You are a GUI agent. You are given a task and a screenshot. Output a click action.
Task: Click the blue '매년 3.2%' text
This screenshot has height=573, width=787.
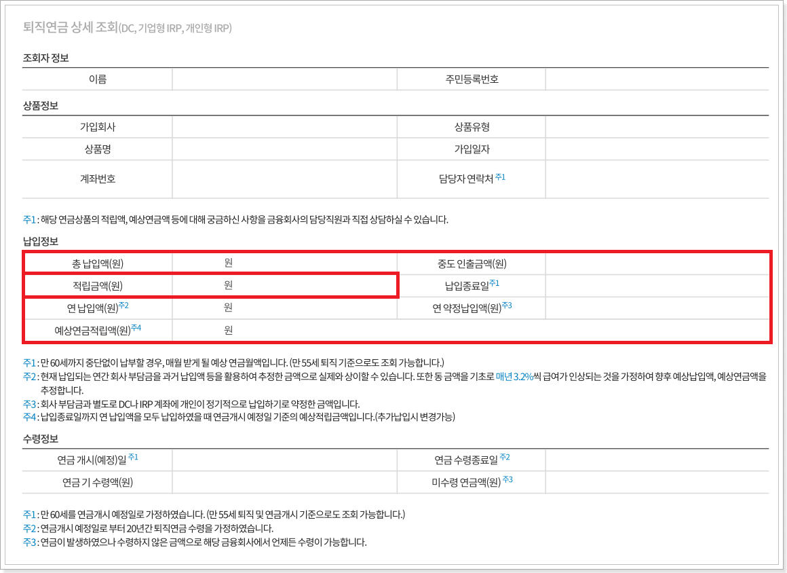point(514,377)
